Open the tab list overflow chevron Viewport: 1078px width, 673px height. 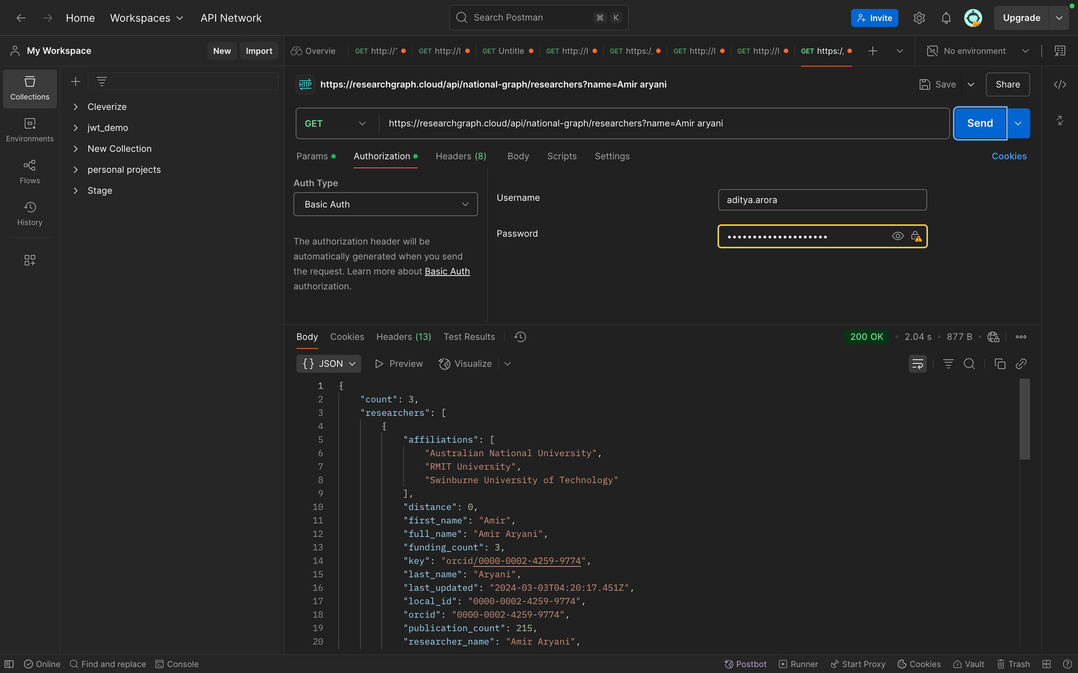click(x=900, y=51)
